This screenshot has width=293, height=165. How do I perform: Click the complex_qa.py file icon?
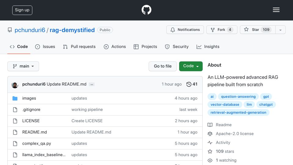[15, 144]
